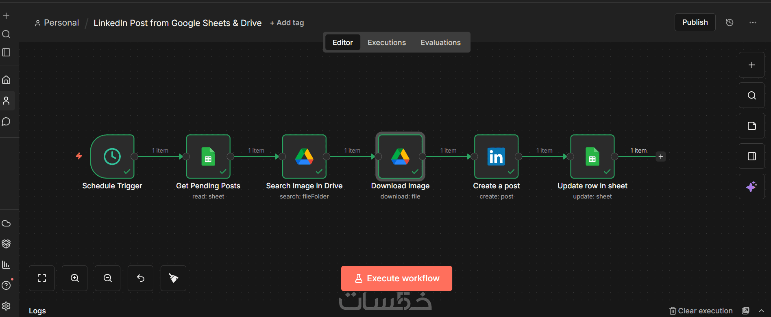Select the Search Image in Drive node
771x317 pixels.
tap(304, 157)
